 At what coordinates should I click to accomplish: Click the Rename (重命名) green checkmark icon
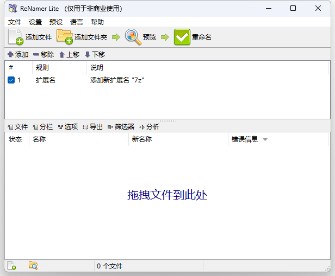(x=182, y=37)
